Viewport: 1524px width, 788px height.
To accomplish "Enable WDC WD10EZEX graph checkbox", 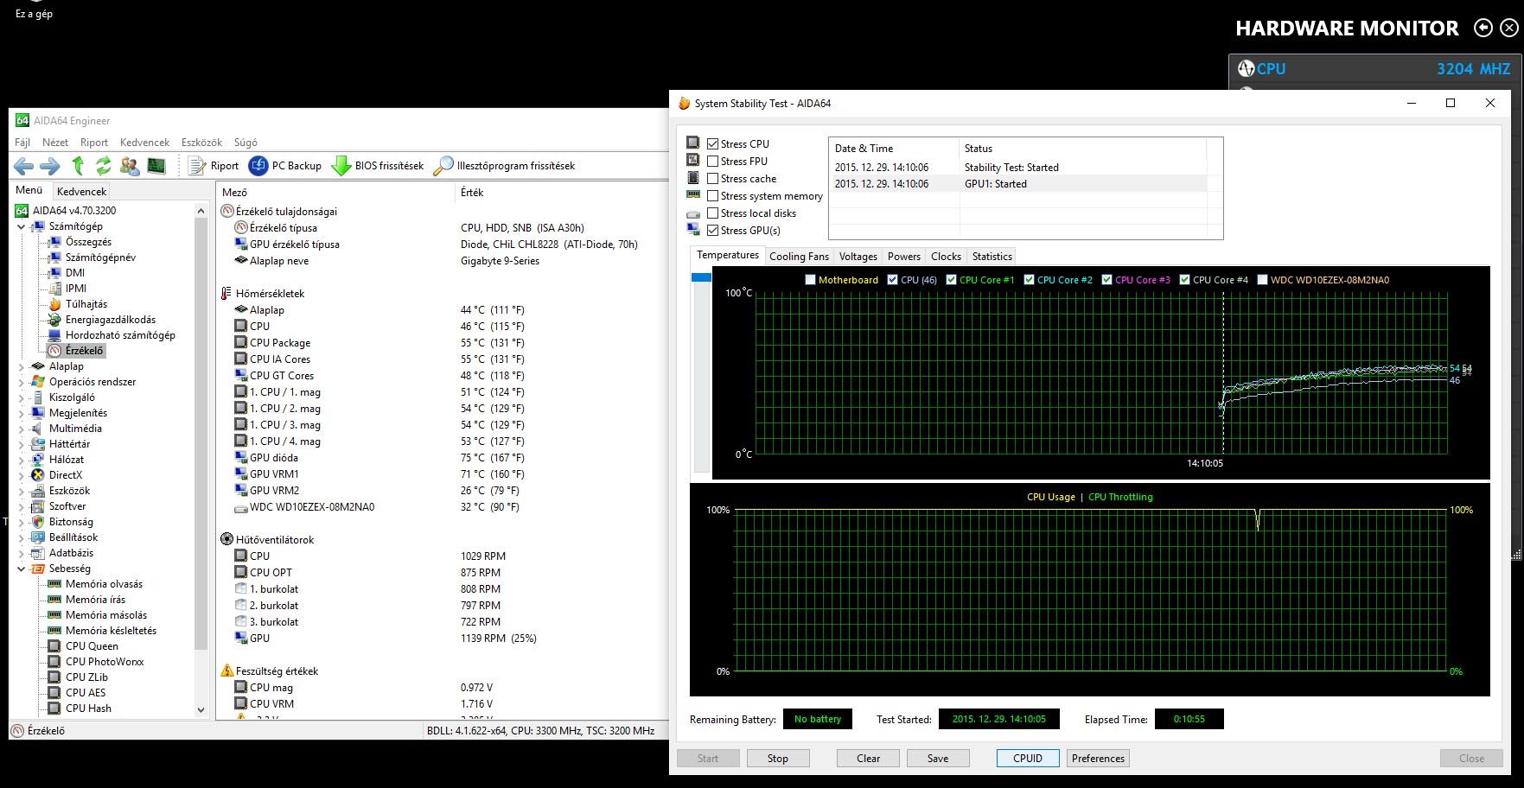I will [x=1262, y=280].
